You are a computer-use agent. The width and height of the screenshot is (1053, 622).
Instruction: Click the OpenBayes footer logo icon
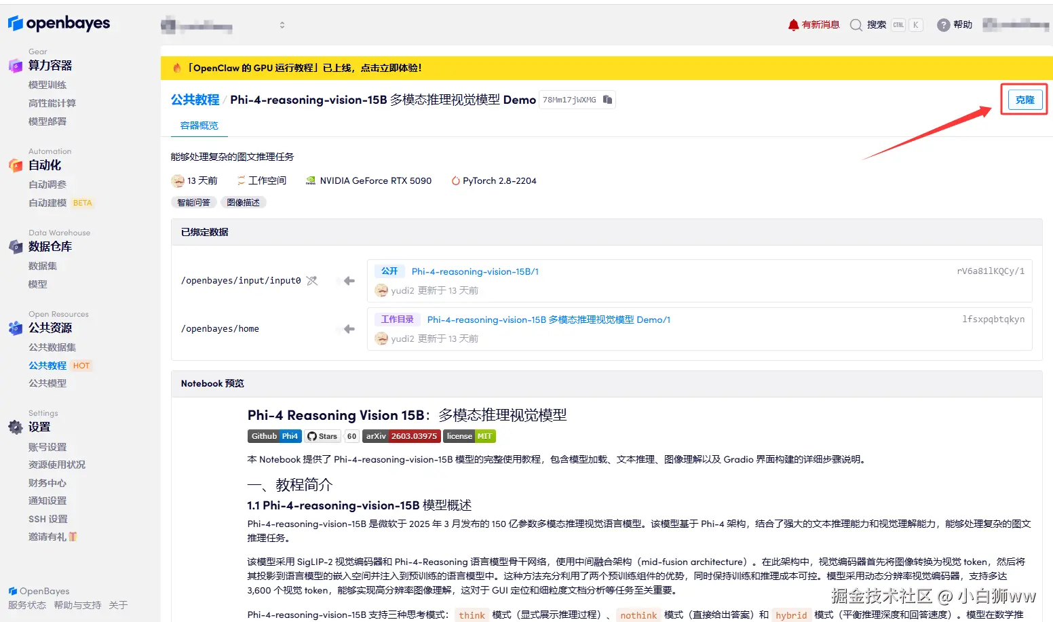(13, 591)
